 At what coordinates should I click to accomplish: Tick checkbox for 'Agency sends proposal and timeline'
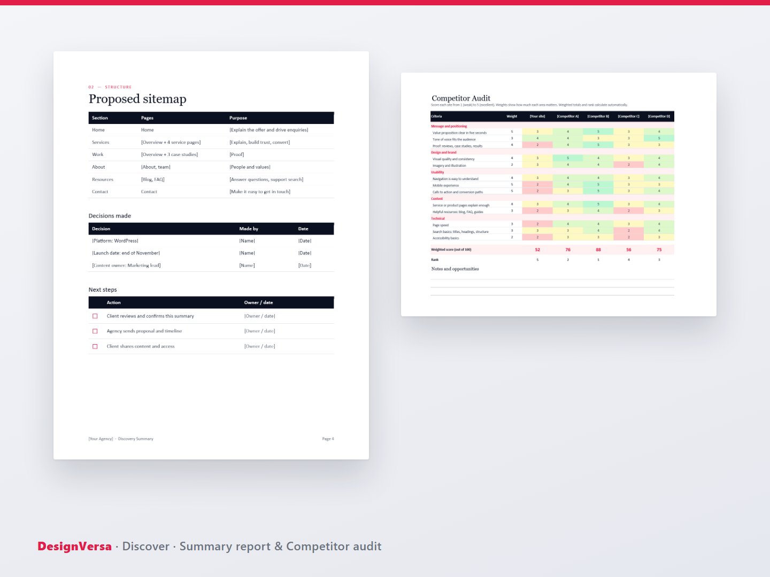click(x=95, y=331)
